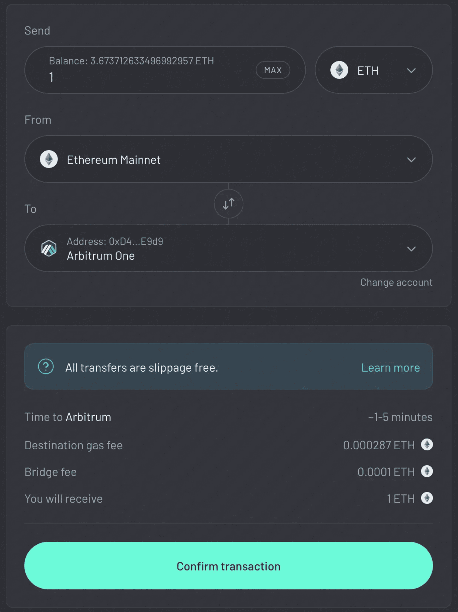Click the ETH icon beside You will receive
The image size is (458, 612).
click(427, 499)
